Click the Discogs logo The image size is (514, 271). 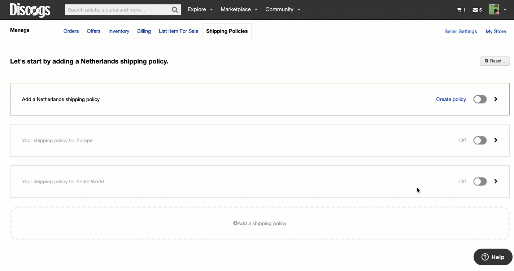coord(30,10)
